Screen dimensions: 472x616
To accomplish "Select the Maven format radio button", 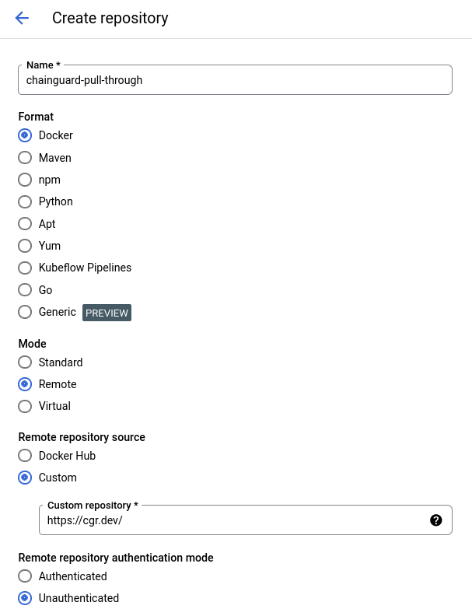I will tap(25, 158).
